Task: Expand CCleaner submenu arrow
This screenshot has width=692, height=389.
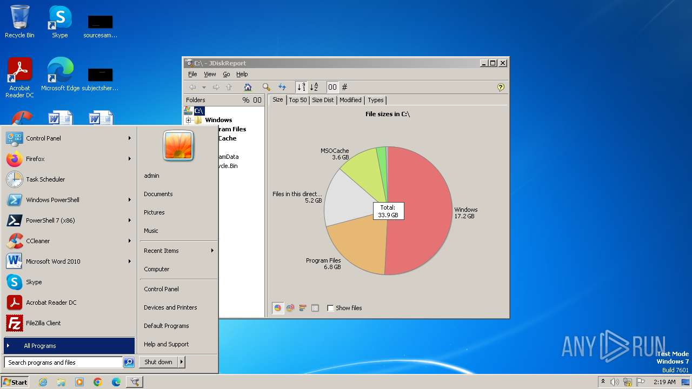Action: [130, 241]
